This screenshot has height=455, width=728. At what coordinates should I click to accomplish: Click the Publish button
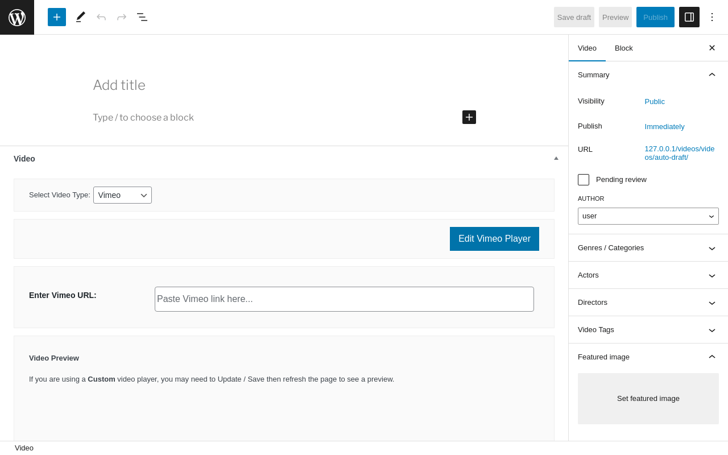(655, 17)
